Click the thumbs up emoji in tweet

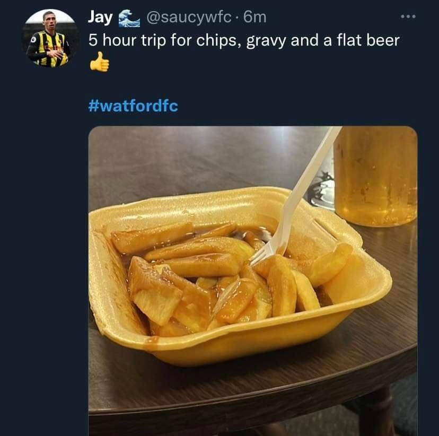pos(99,62)
